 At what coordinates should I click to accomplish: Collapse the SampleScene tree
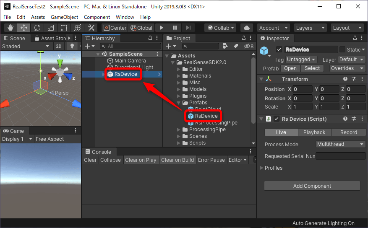[98, 54]
